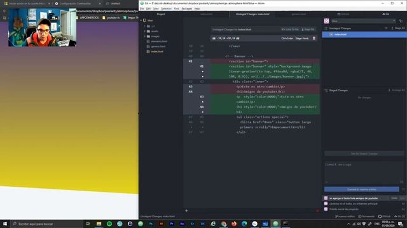Open the Packages menu
The width and height of the screenshot is (407, 228).
[186, 8]
